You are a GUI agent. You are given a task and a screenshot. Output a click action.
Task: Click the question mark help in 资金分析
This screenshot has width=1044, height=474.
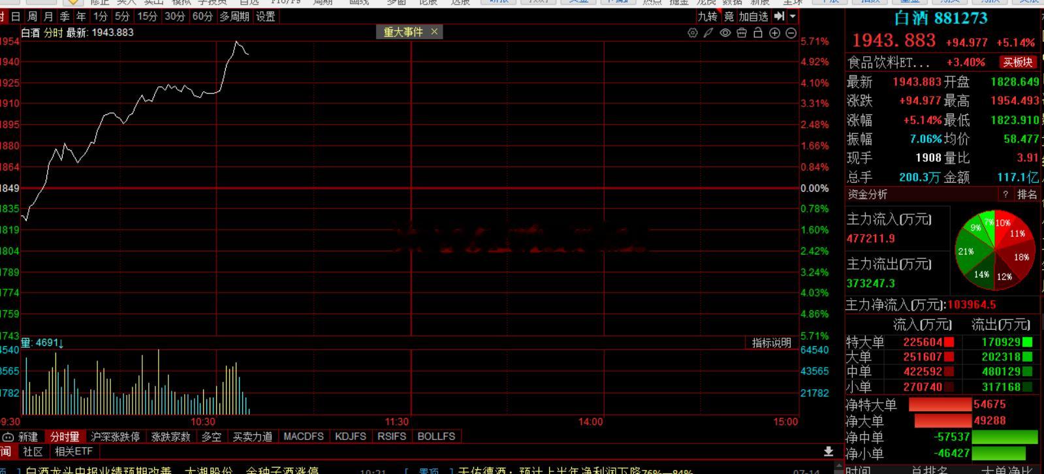[x=1005, y=195]
